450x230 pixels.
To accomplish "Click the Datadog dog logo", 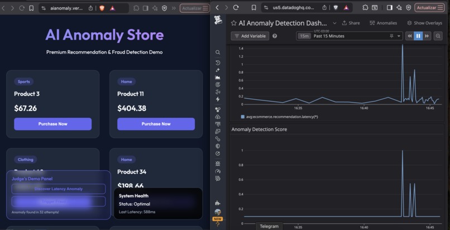I will pyautogui.click(x=218, y=20).
